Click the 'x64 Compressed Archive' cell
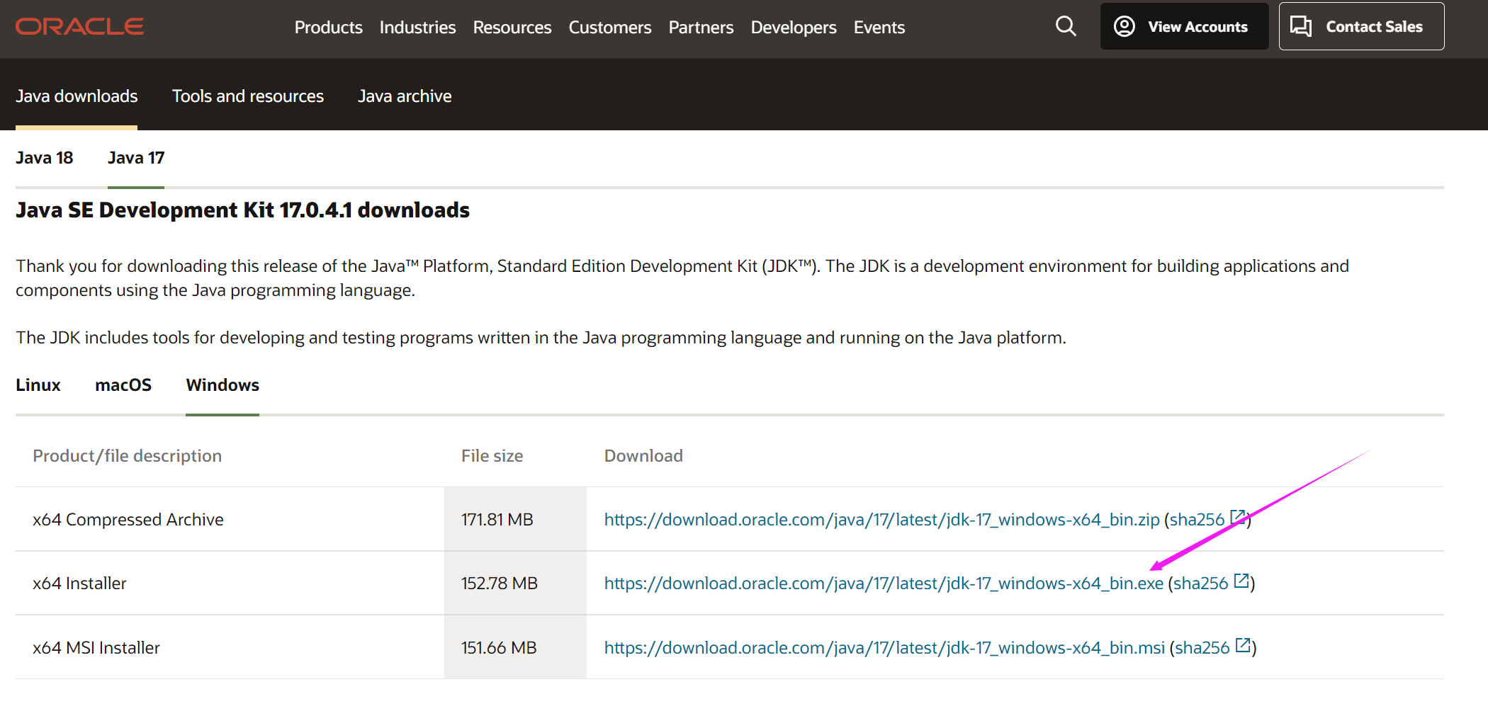This screenshot has height=728, width=1488. click(x=128, y=519)
